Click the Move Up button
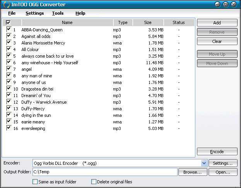The height and width of the screenshot is (188, 241). [x=217, y=54]
